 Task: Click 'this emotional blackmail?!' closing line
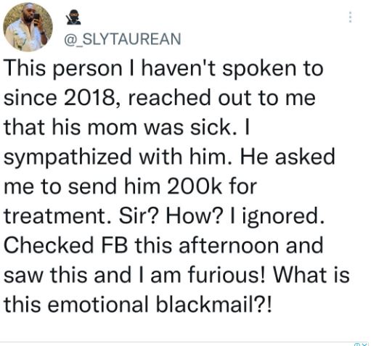pyautogui.click(x=138, y=304)
